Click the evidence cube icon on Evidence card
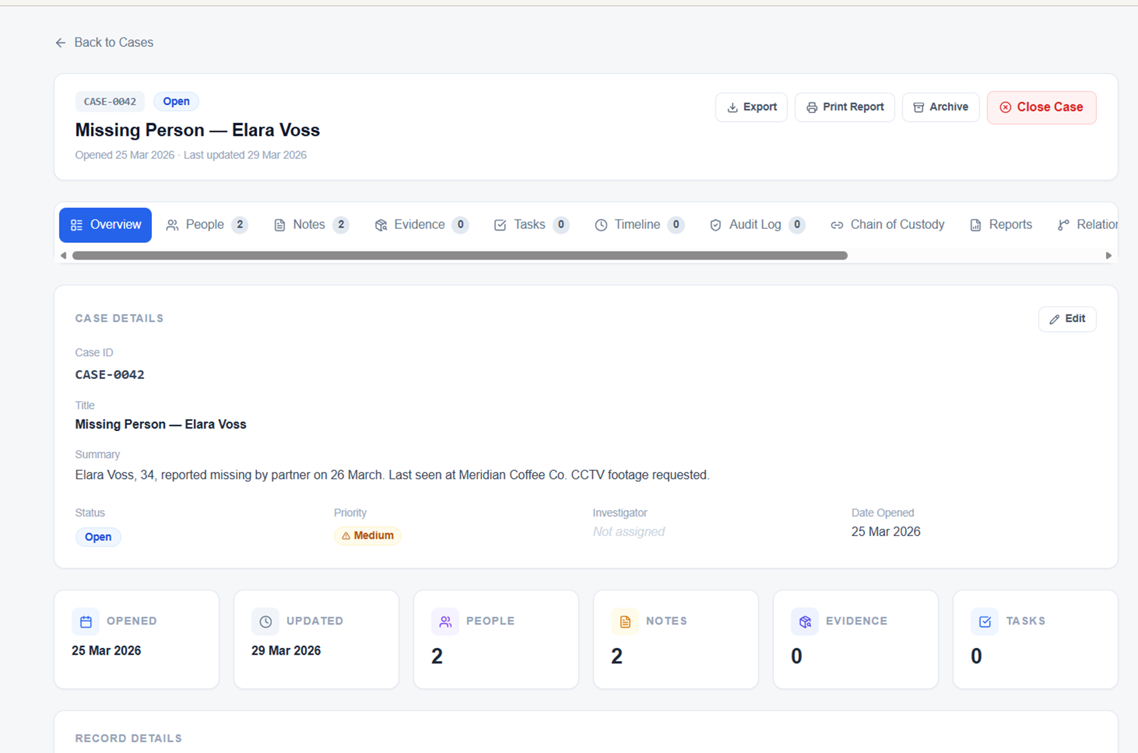1138x753 pixels. (805, 621)
